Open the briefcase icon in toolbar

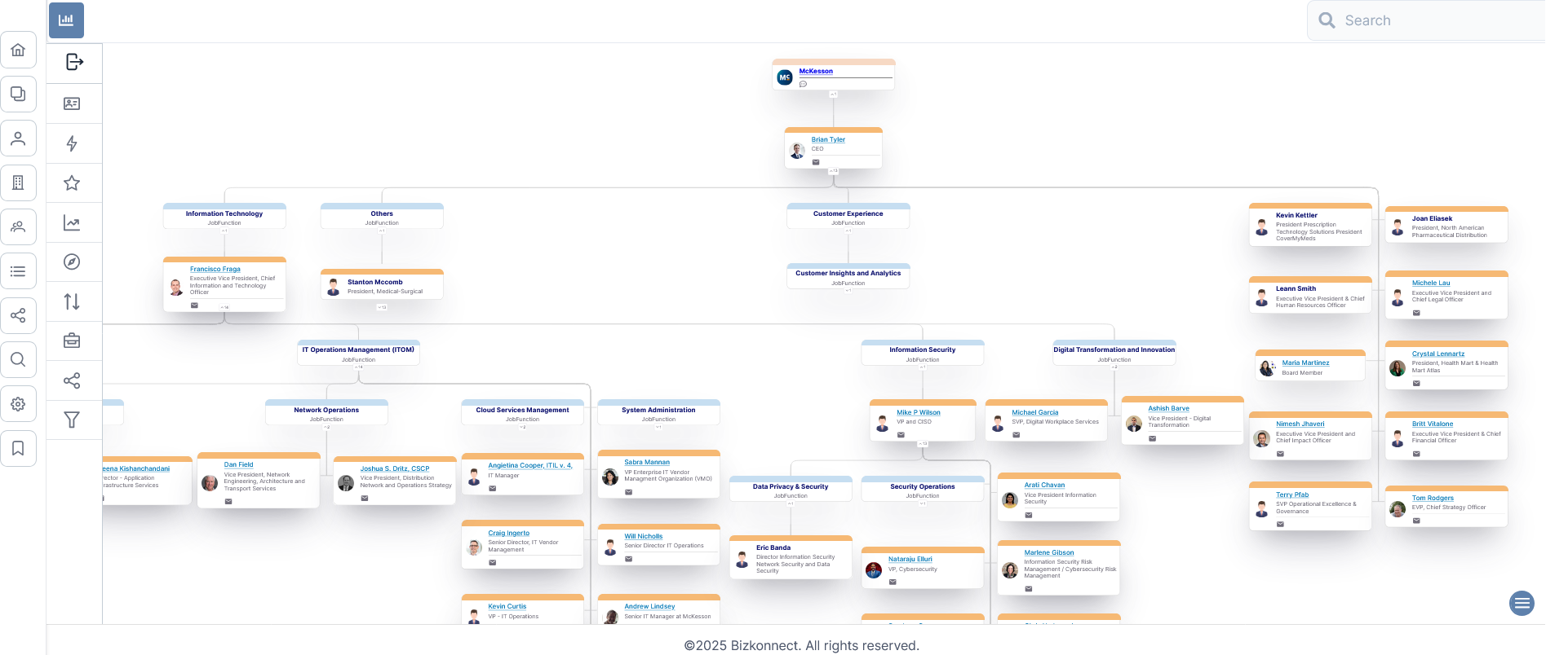point(72,341)
